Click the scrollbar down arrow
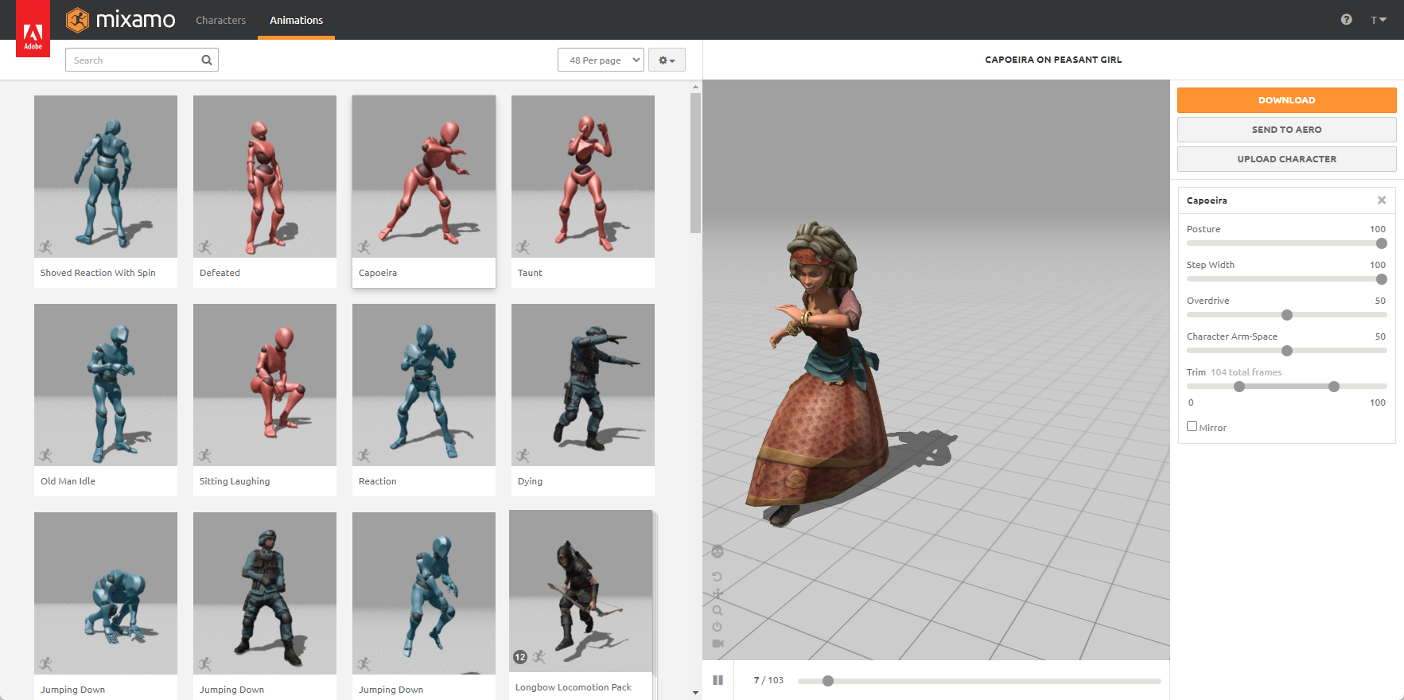1404x700 pixels. pyautogui.click(x=695, y=693)
